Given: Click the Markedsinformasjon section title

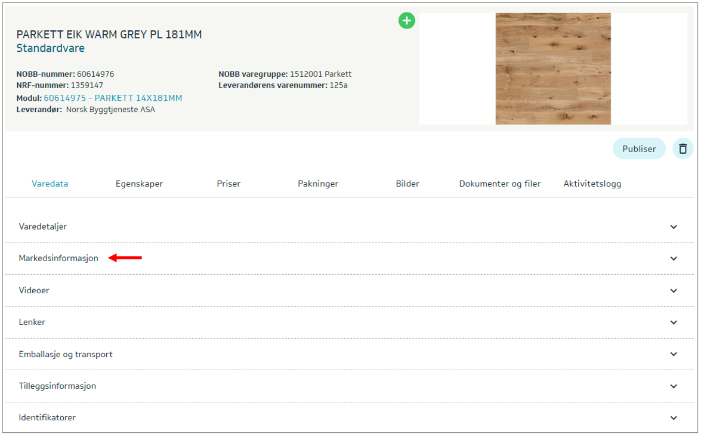Looking at the screenshot, I should (x=58, y=258).
